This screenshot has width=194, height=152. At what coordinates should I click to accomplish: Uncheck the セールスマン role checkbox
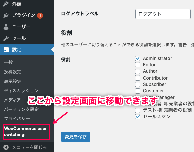138,117
